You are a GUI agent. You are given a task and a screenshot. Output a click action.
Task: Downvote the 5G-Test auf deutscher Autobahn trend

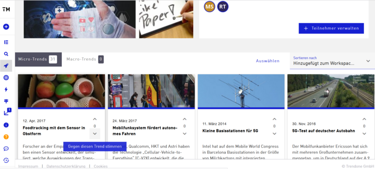click(364, 134)
